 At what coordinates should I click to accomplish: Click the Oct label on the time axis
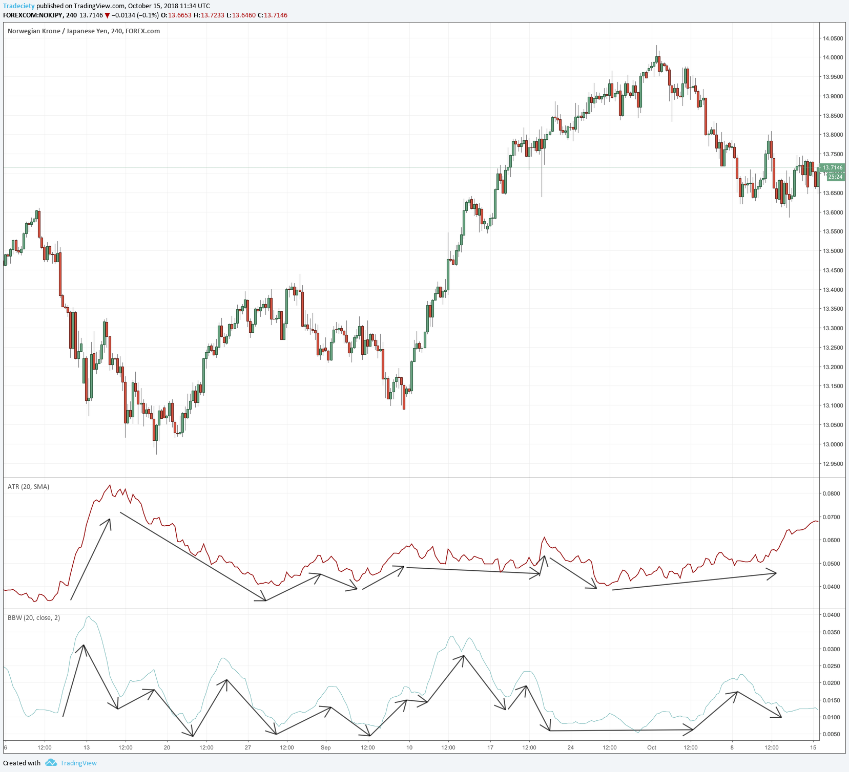(652, 747)
